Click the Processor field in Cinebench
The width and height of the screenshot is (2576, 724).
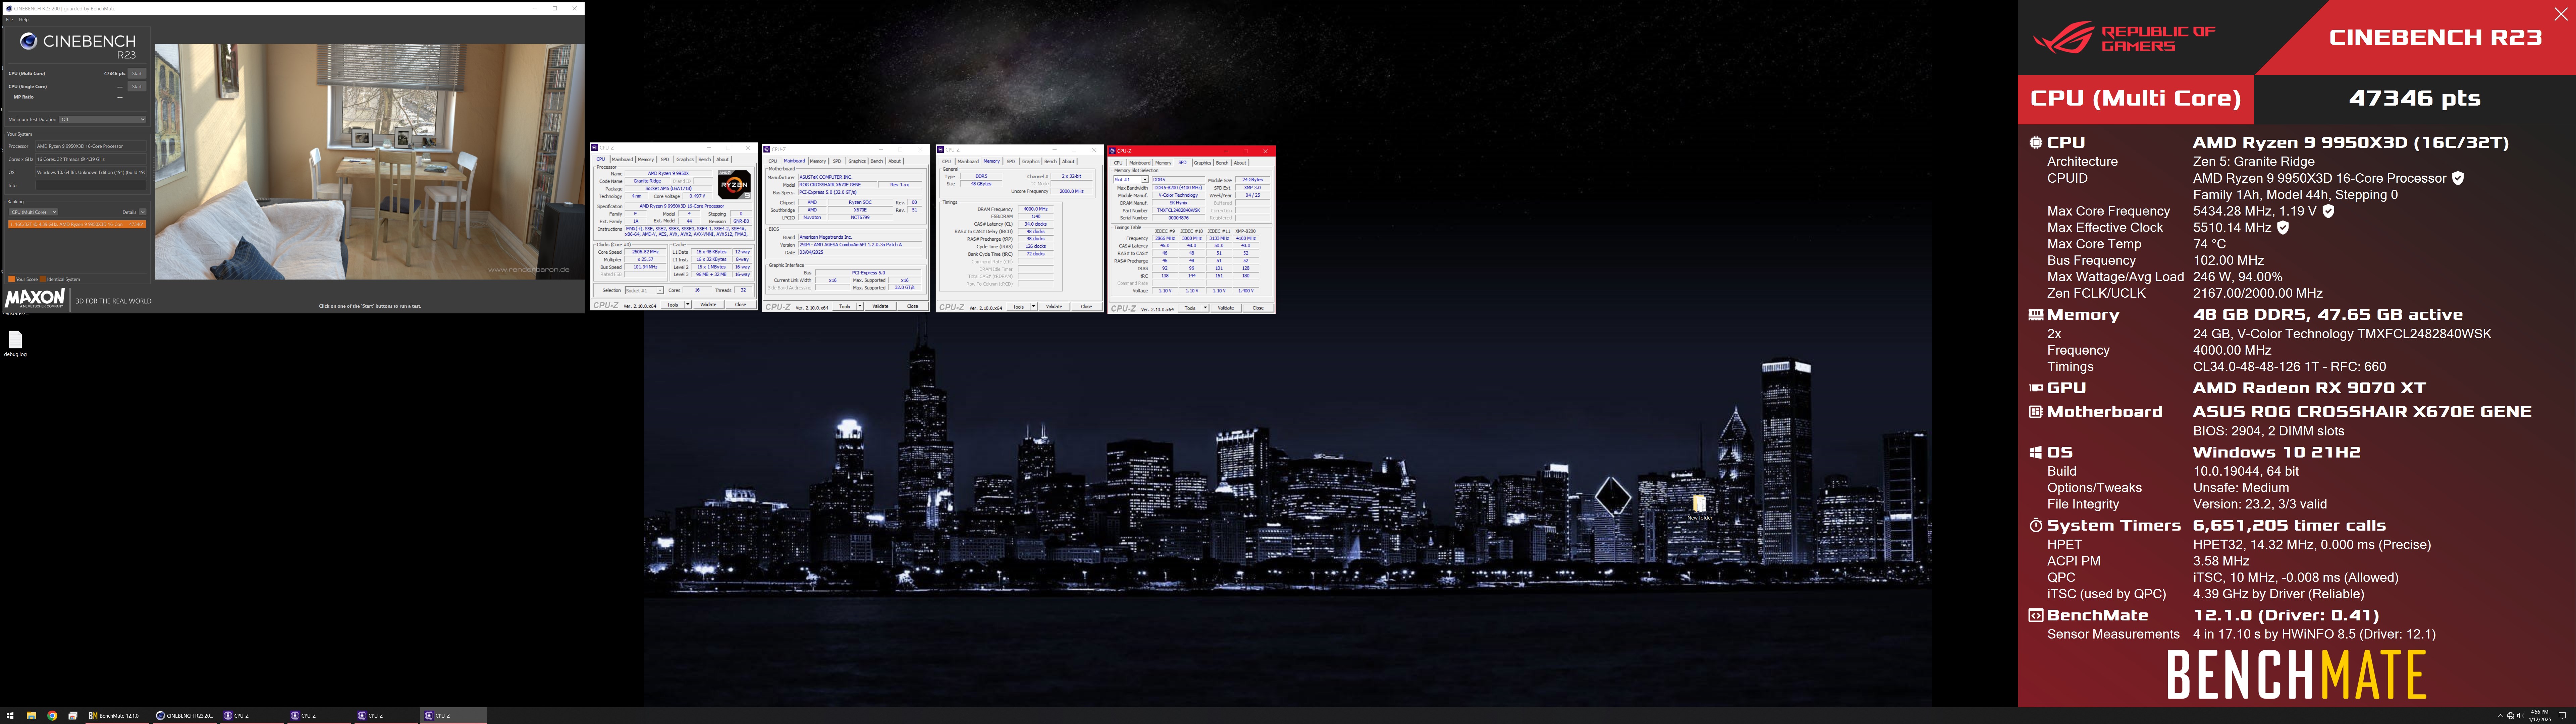tap(91, 146)
